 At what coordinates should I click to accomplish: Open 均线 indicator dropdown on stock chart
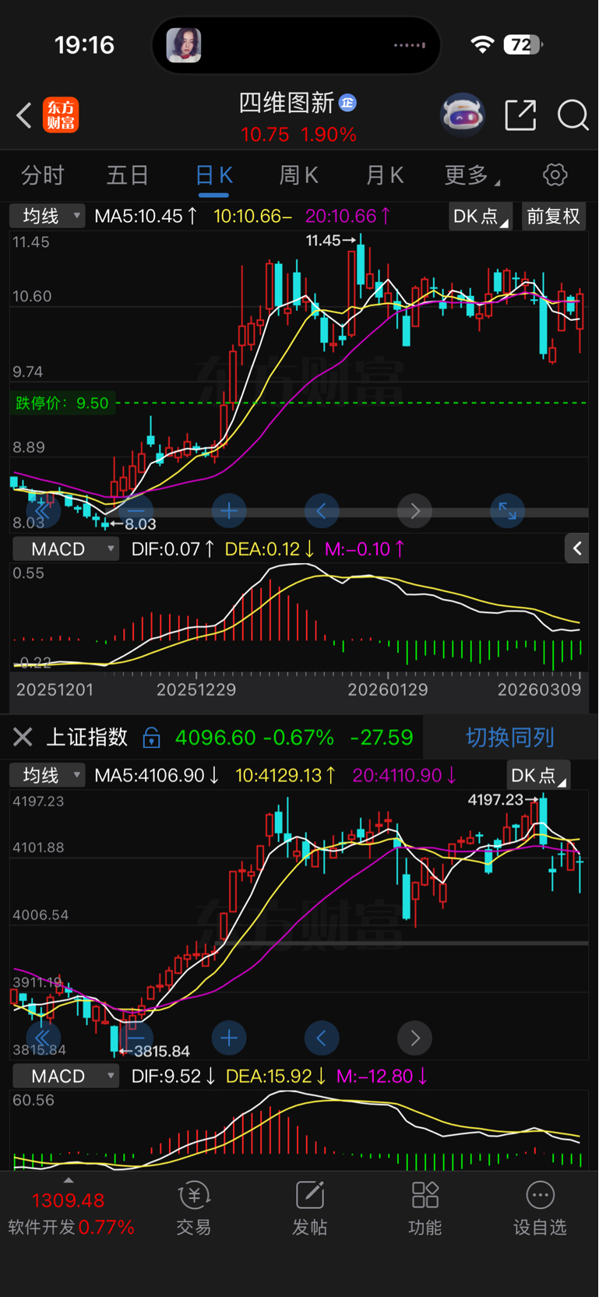(47, 216)
